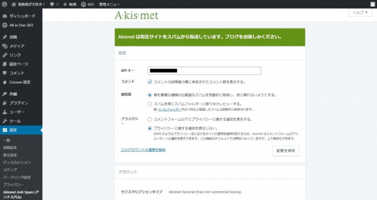Click the Cocoon 設定 circle icon
The height and width of the screenshot is (200, 377).
(x=4, y=82)
